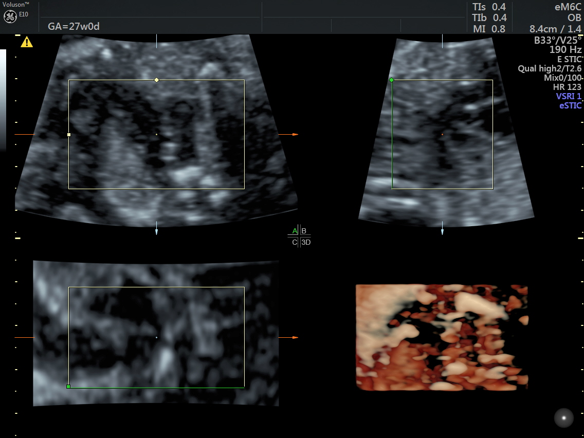This screenshot has height=438, width=584.
Task: Click the yellow warning triangle icon
Action: click(x=26, y=42)
